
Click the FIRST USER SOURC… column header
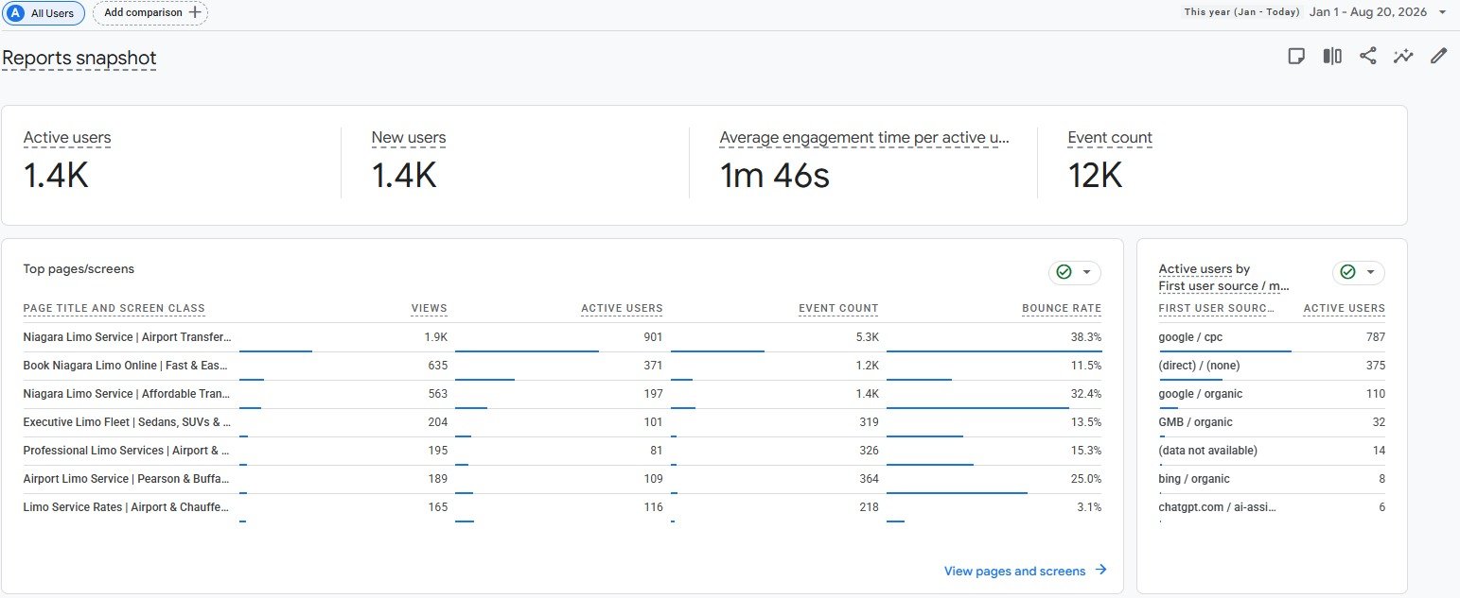[1217, 309]
